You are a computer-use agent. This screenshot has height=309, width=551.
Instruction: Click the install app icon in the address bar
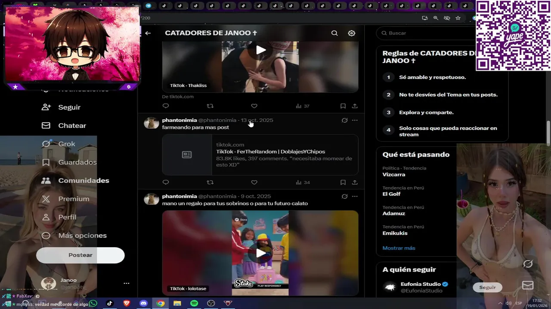coord(425,18)
